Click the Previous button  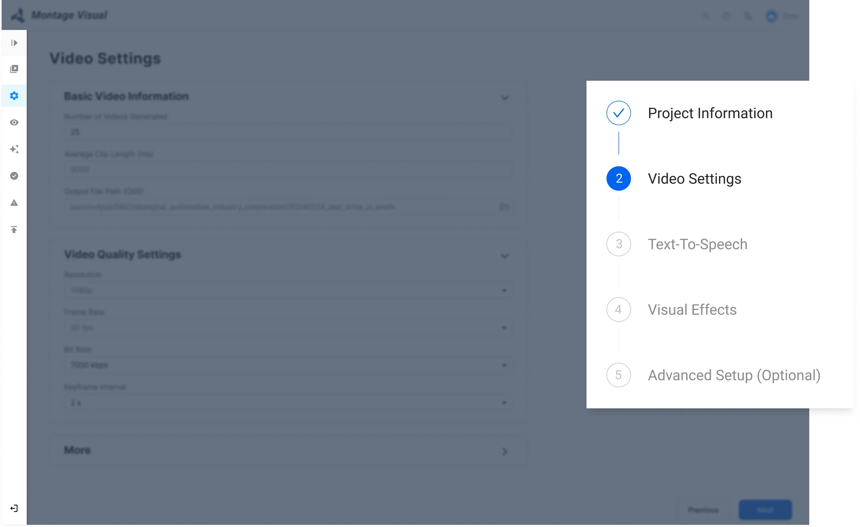pos(703,510)
